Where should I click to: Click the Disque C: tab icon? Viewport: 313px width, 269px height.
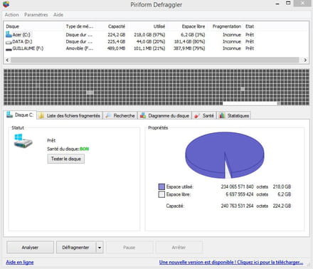pyautogui.click(x=9, y=115)
